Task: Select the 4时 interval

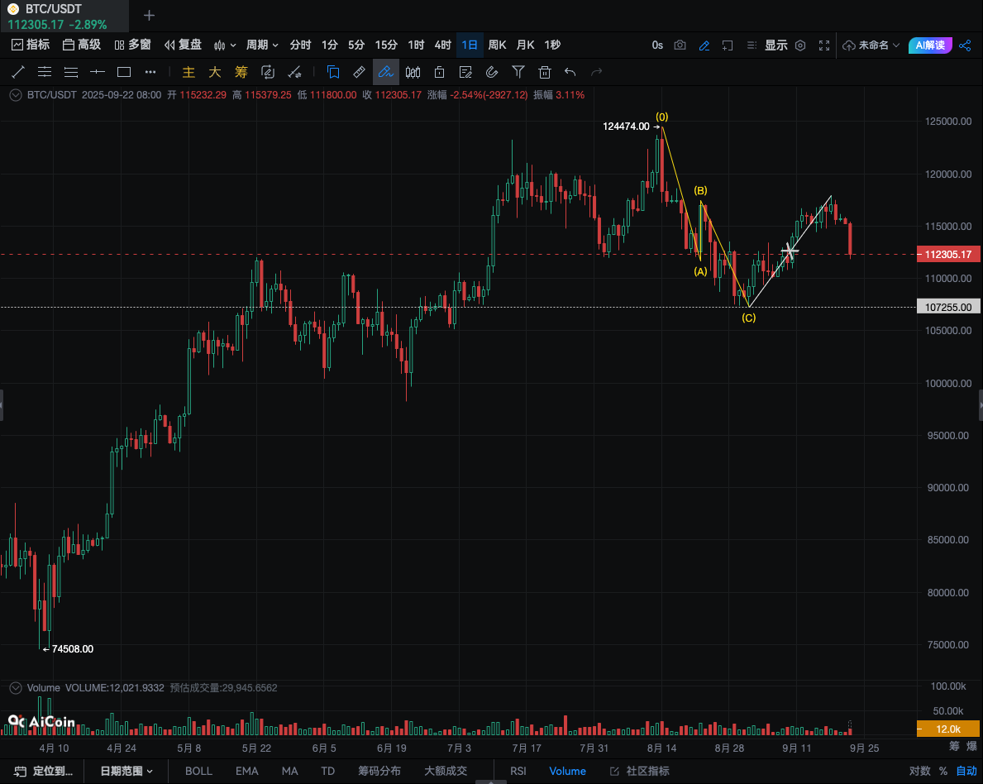Action: click(x=442, y=45)
